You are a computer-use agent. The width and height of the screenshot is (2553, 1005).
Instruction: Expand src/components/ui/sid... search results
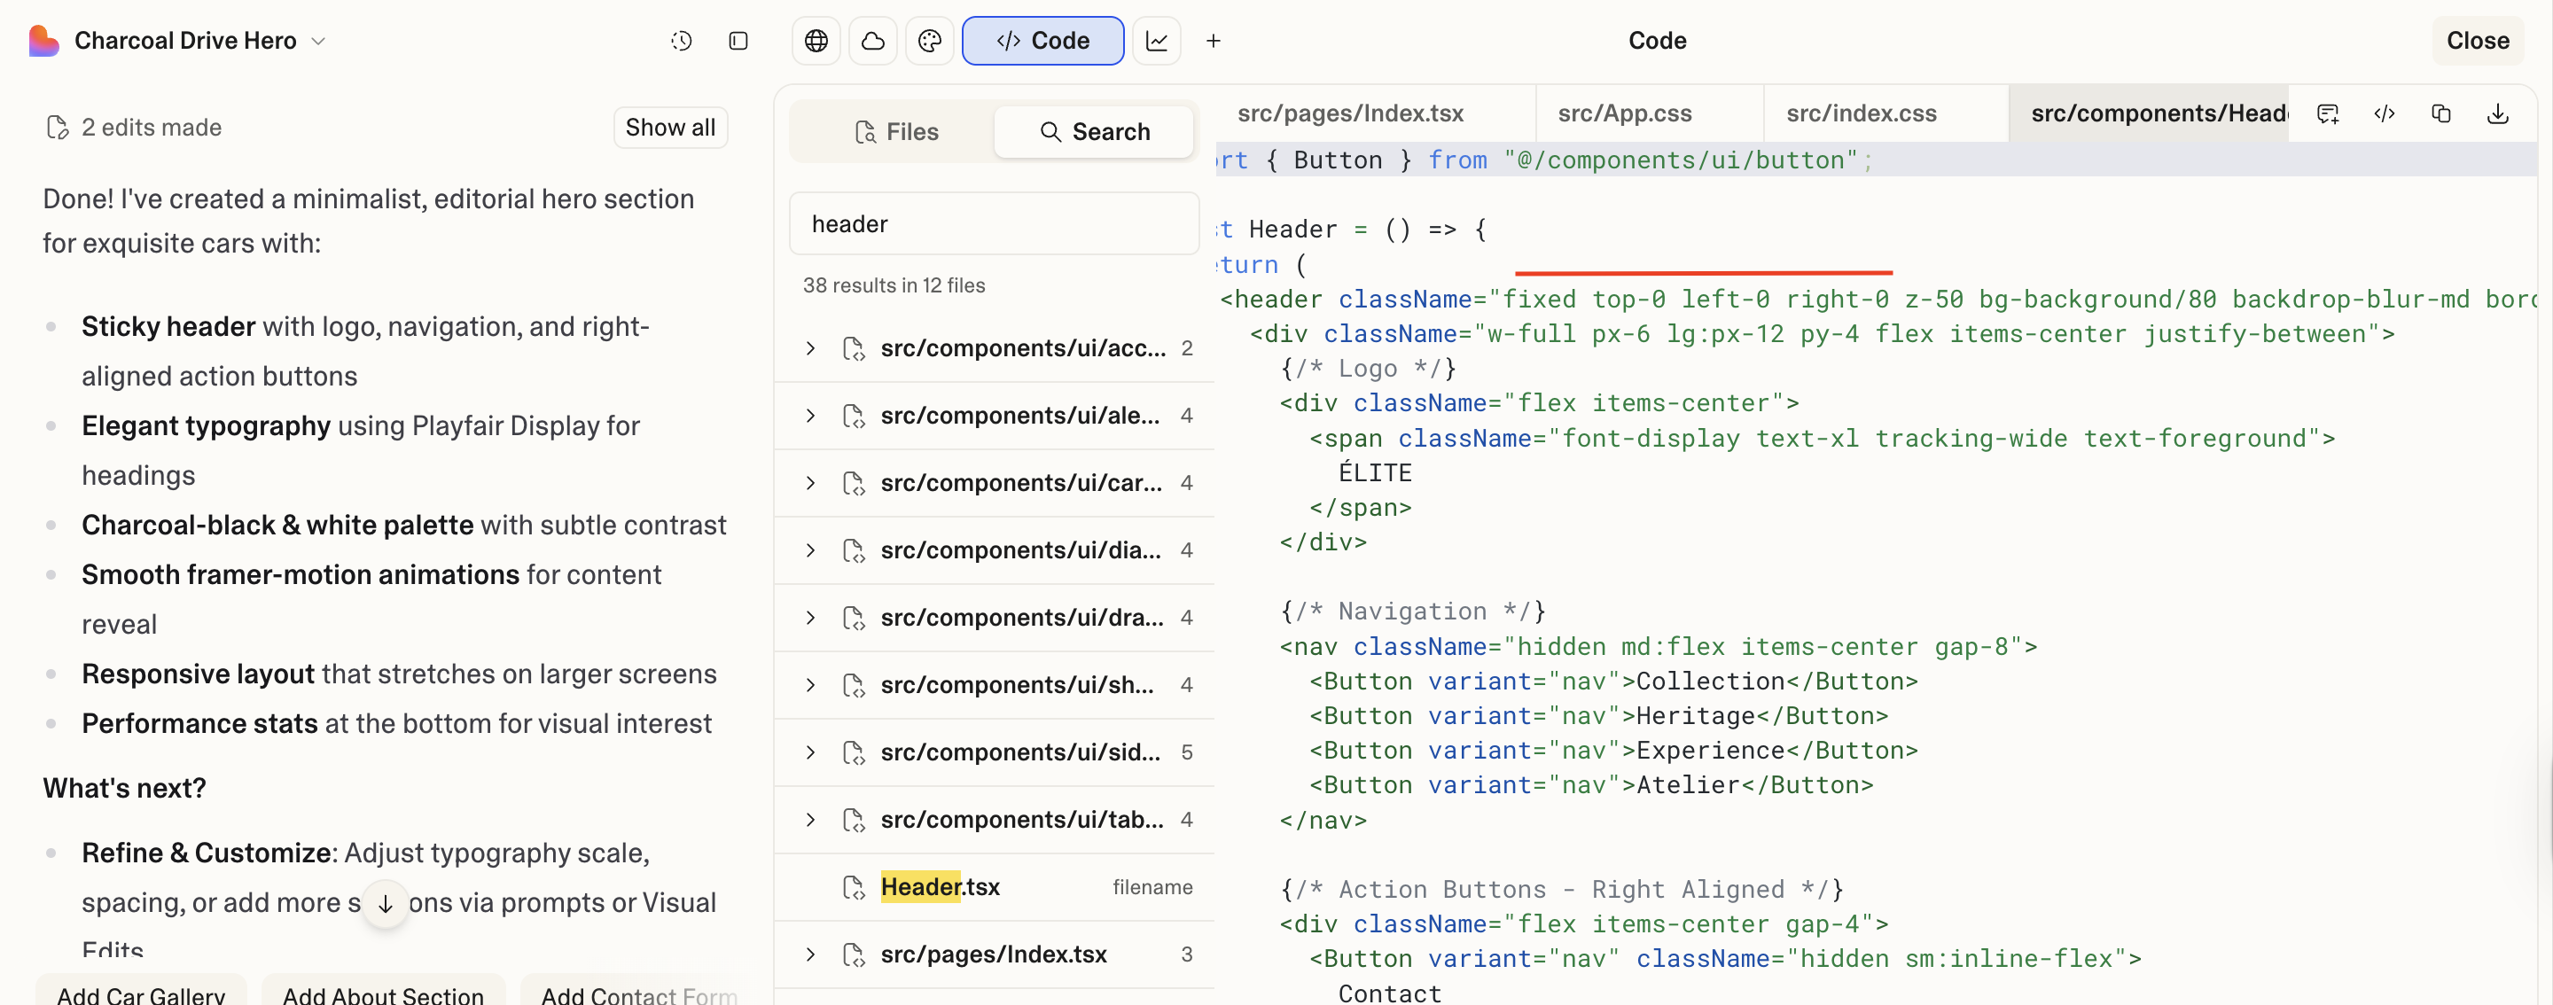[811, 752]
